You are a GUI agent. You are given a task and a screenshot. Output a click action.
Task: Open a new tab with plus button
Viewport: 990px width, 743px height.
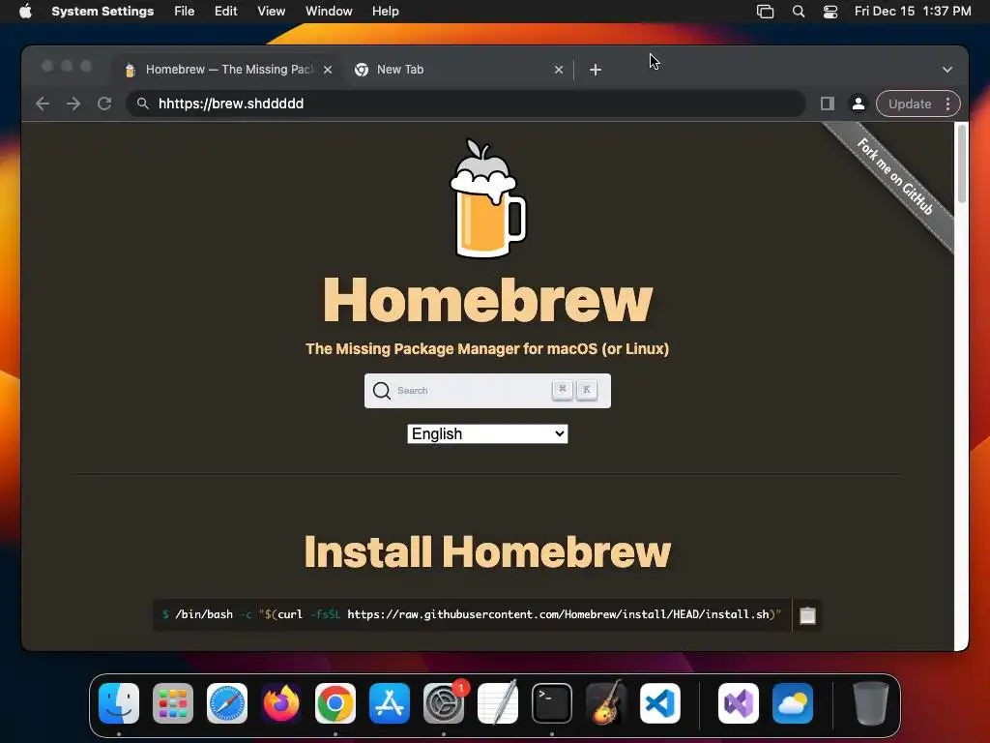596,70
